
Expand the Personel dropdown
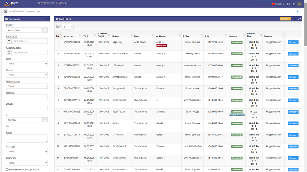27,152
